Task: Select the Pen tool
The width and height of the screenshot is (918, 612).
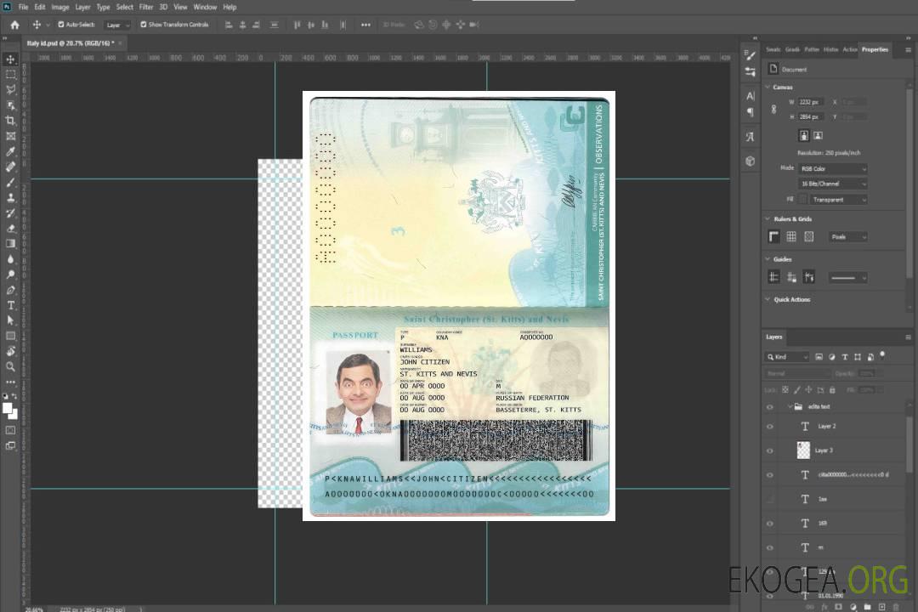Action: tap(10, 290)
